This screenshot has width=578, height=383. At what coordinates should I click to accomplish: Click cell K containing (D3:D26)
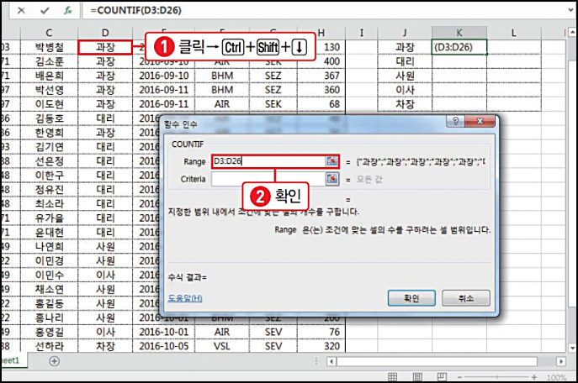(x=459, y=47)
